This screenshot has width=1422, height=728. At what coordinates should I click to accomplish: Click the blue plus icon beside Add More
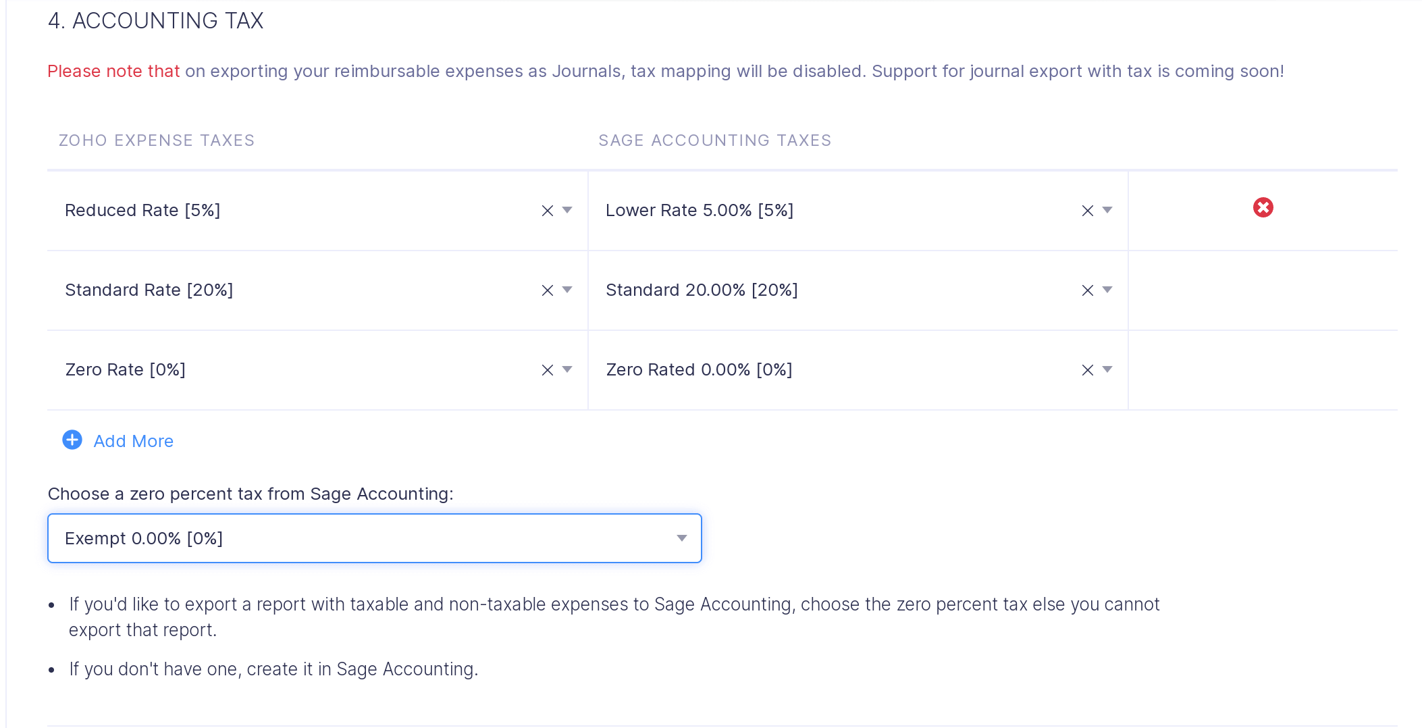pos(72,440)
